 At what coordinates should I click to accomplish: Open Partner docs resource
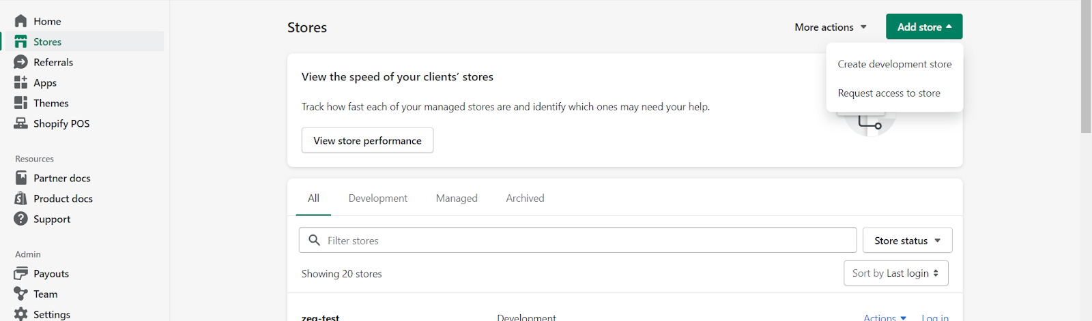tap(62, 178)
